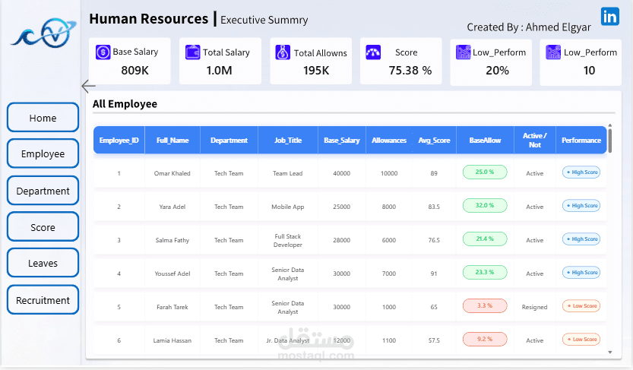Select the Omar Khaled employee row
Image resolution: width=633 pixels, height=370 pixels.
pos(172,173)
